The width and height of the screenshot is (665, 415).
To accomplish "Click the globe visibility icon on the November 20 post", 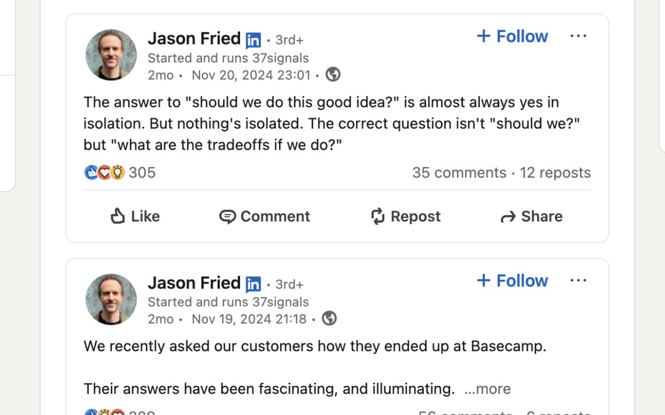I will [333, 74].
